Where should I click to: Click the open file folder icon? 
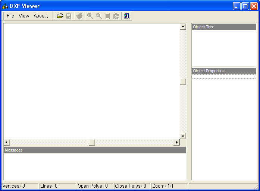pyautogui.click(x=60, y=16)
